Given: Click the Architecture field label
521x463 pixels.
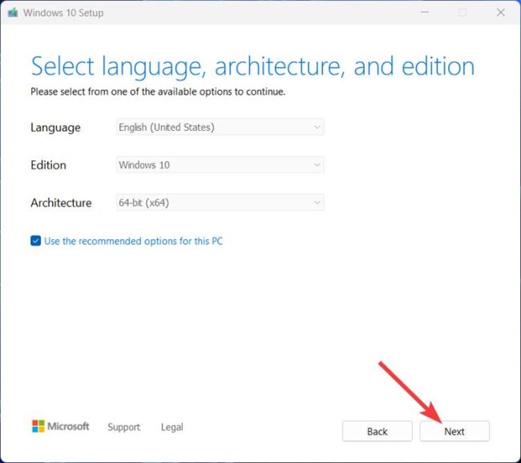Looking at the screenshot, I should 61,203.
